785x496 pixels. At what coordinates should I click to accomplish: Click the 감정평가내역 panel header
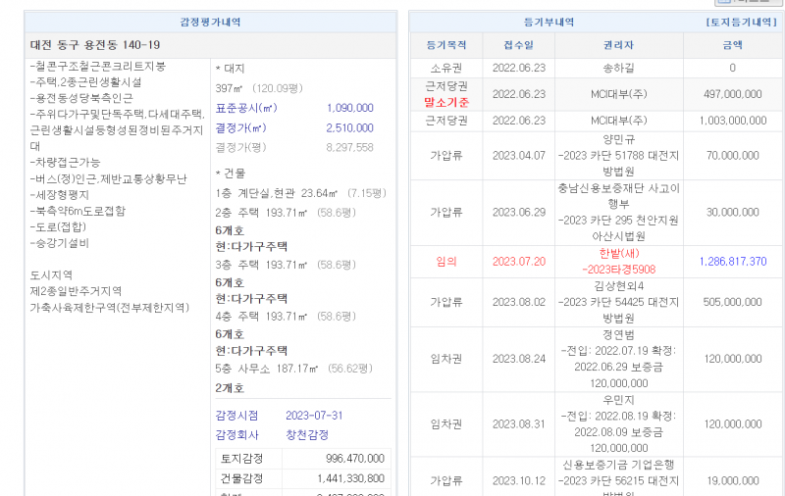click(210, 22)
